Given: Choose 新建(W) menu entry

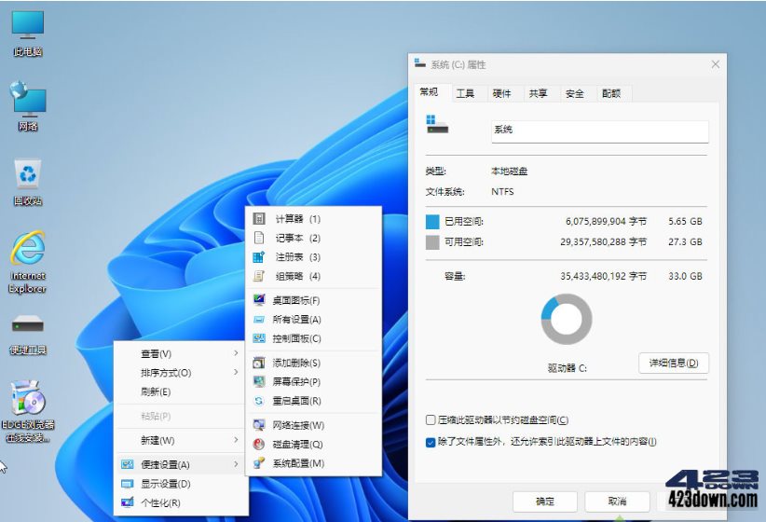Looking at the screenshot, I should click(181, 440).
